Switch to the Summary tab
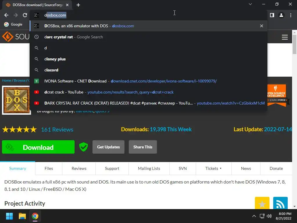 point(17,168)
